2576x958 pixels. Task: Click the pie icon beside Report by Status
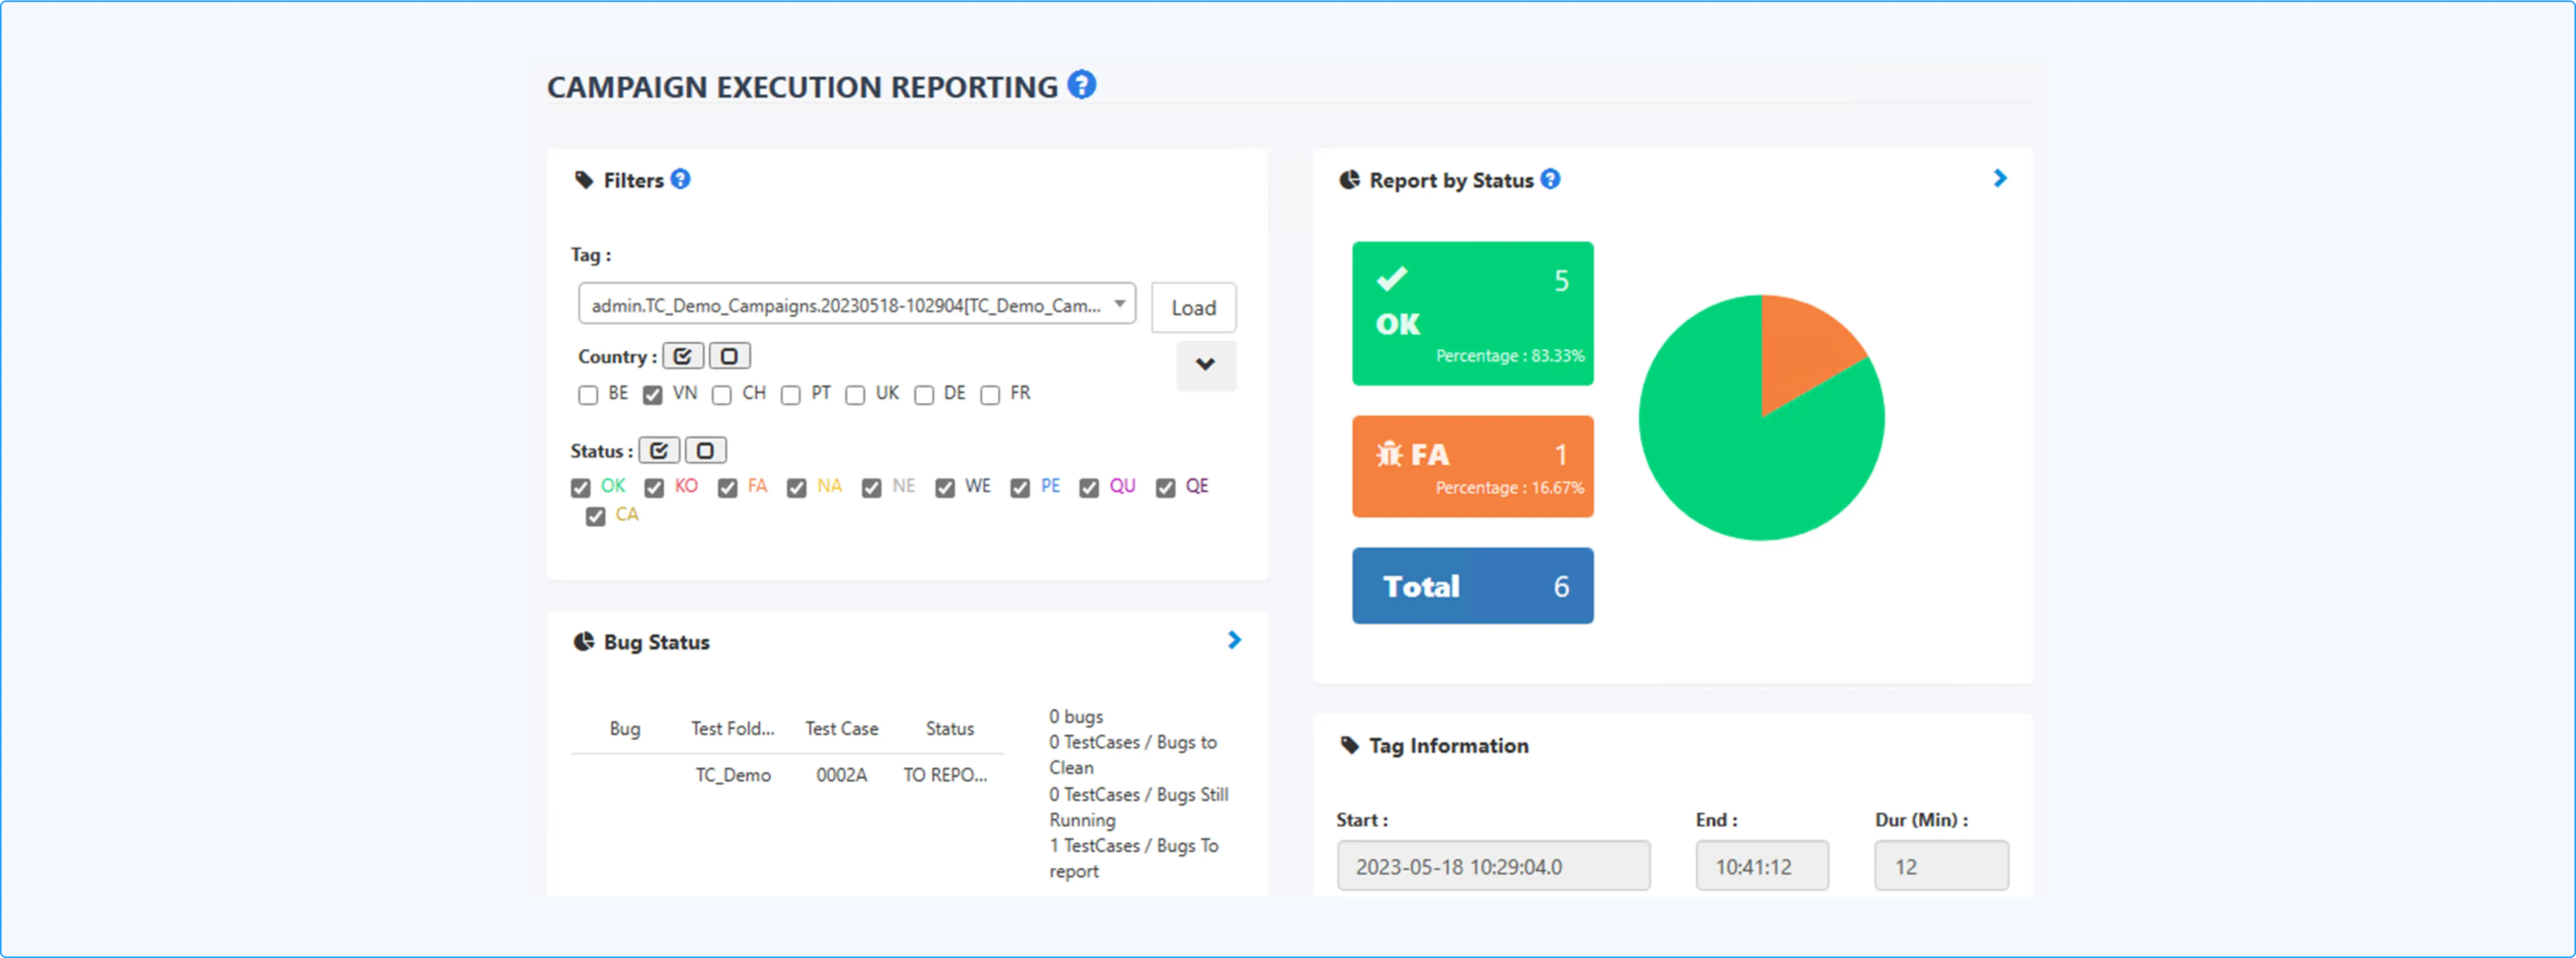coord(1350,180)
